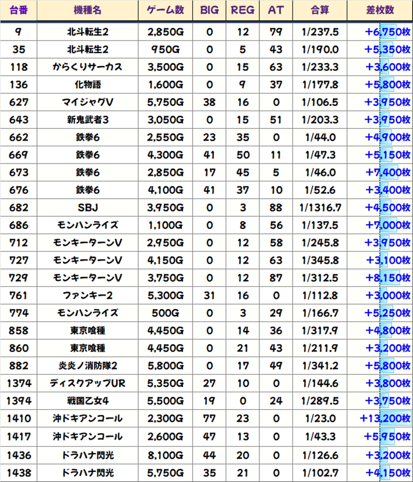The image size is (413, 482).
Task: Select the 差枚数 column header
Action: coord(380,10)
